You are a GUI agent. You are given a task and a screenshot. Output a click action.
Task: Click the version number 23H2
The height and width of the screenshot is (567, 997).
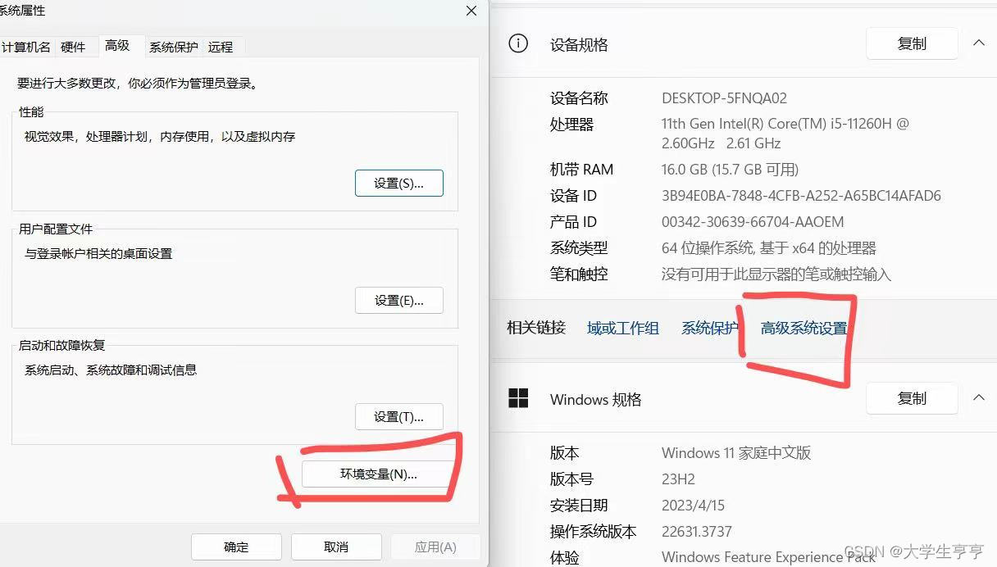point(679,479)
